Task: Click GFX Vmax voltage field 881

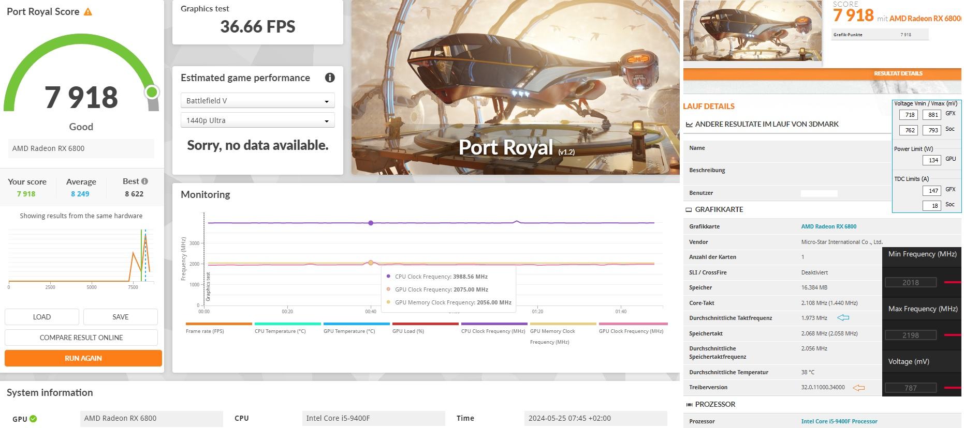Action: tap(933, 115)
